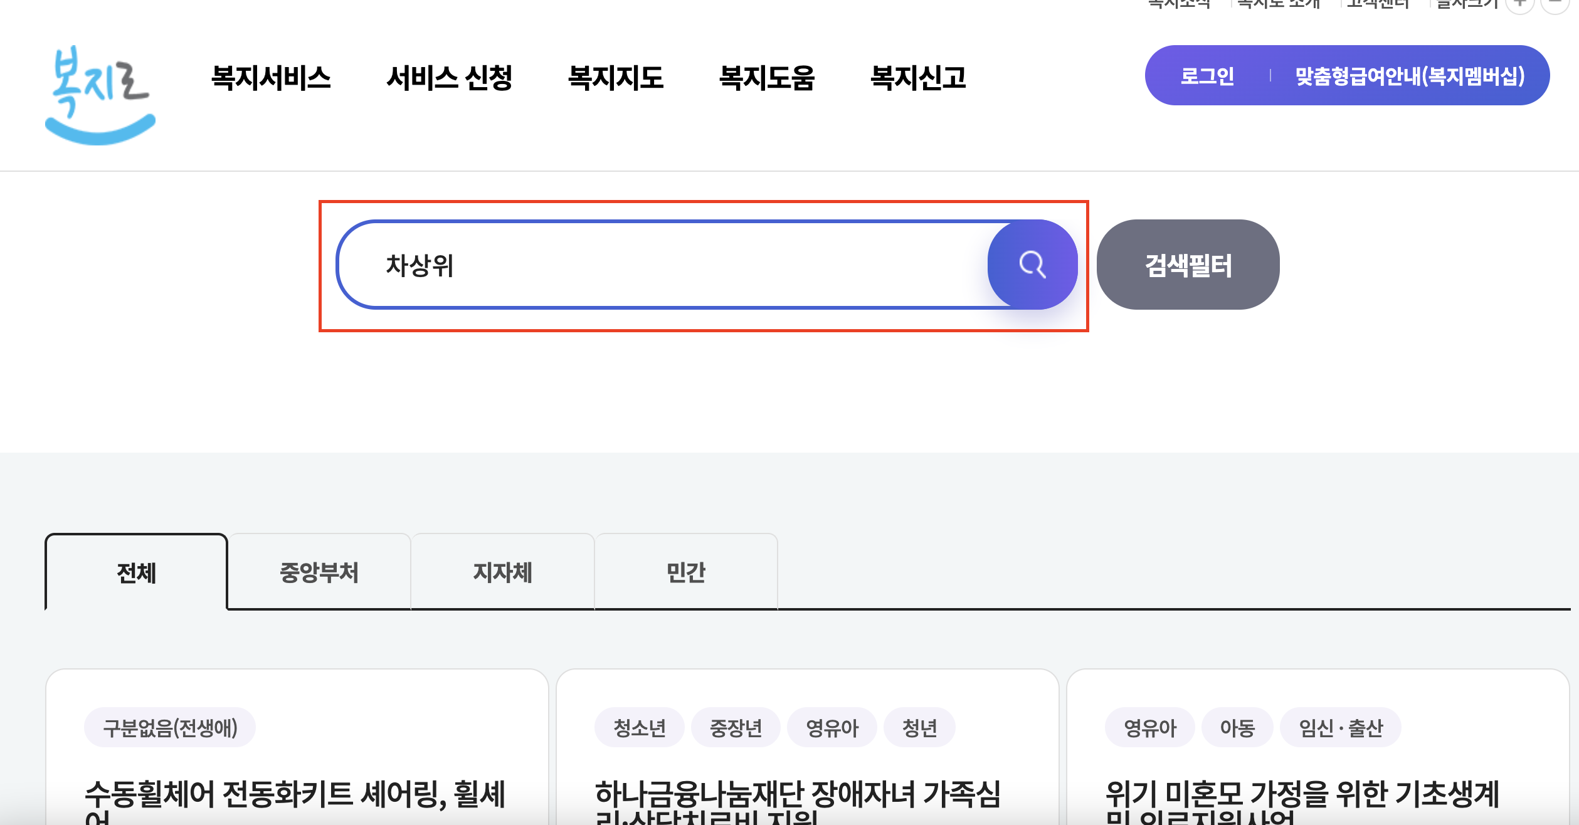Image resolution: width=1579 pixels, height=825 pixels.
Task: Switch to the 중앙부처 tab
Action: tap(319, 572)
